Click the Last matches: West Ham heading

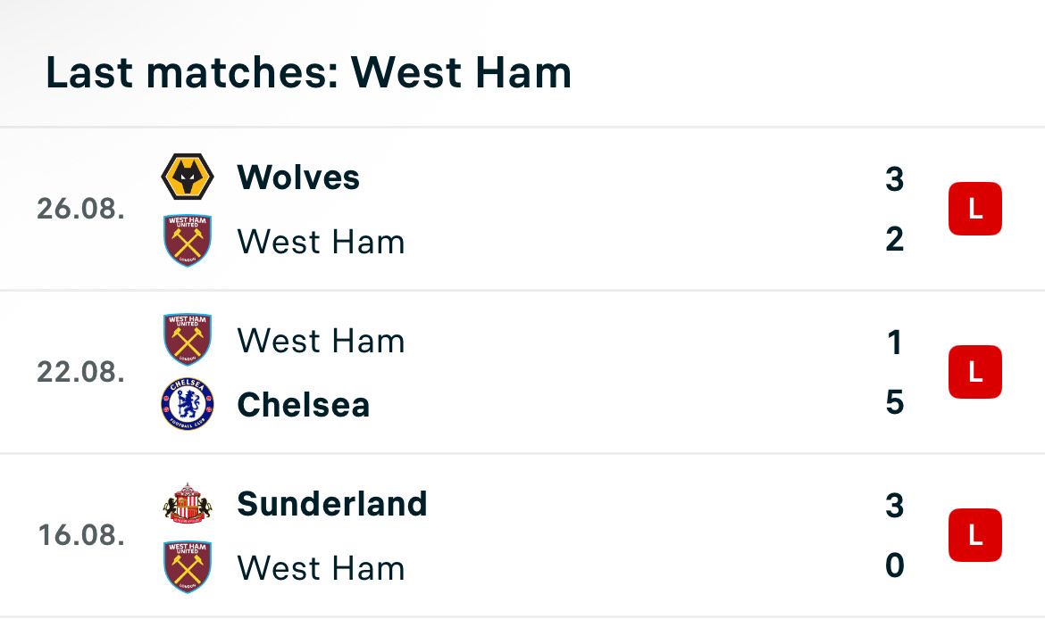click(x=308, y=72)
